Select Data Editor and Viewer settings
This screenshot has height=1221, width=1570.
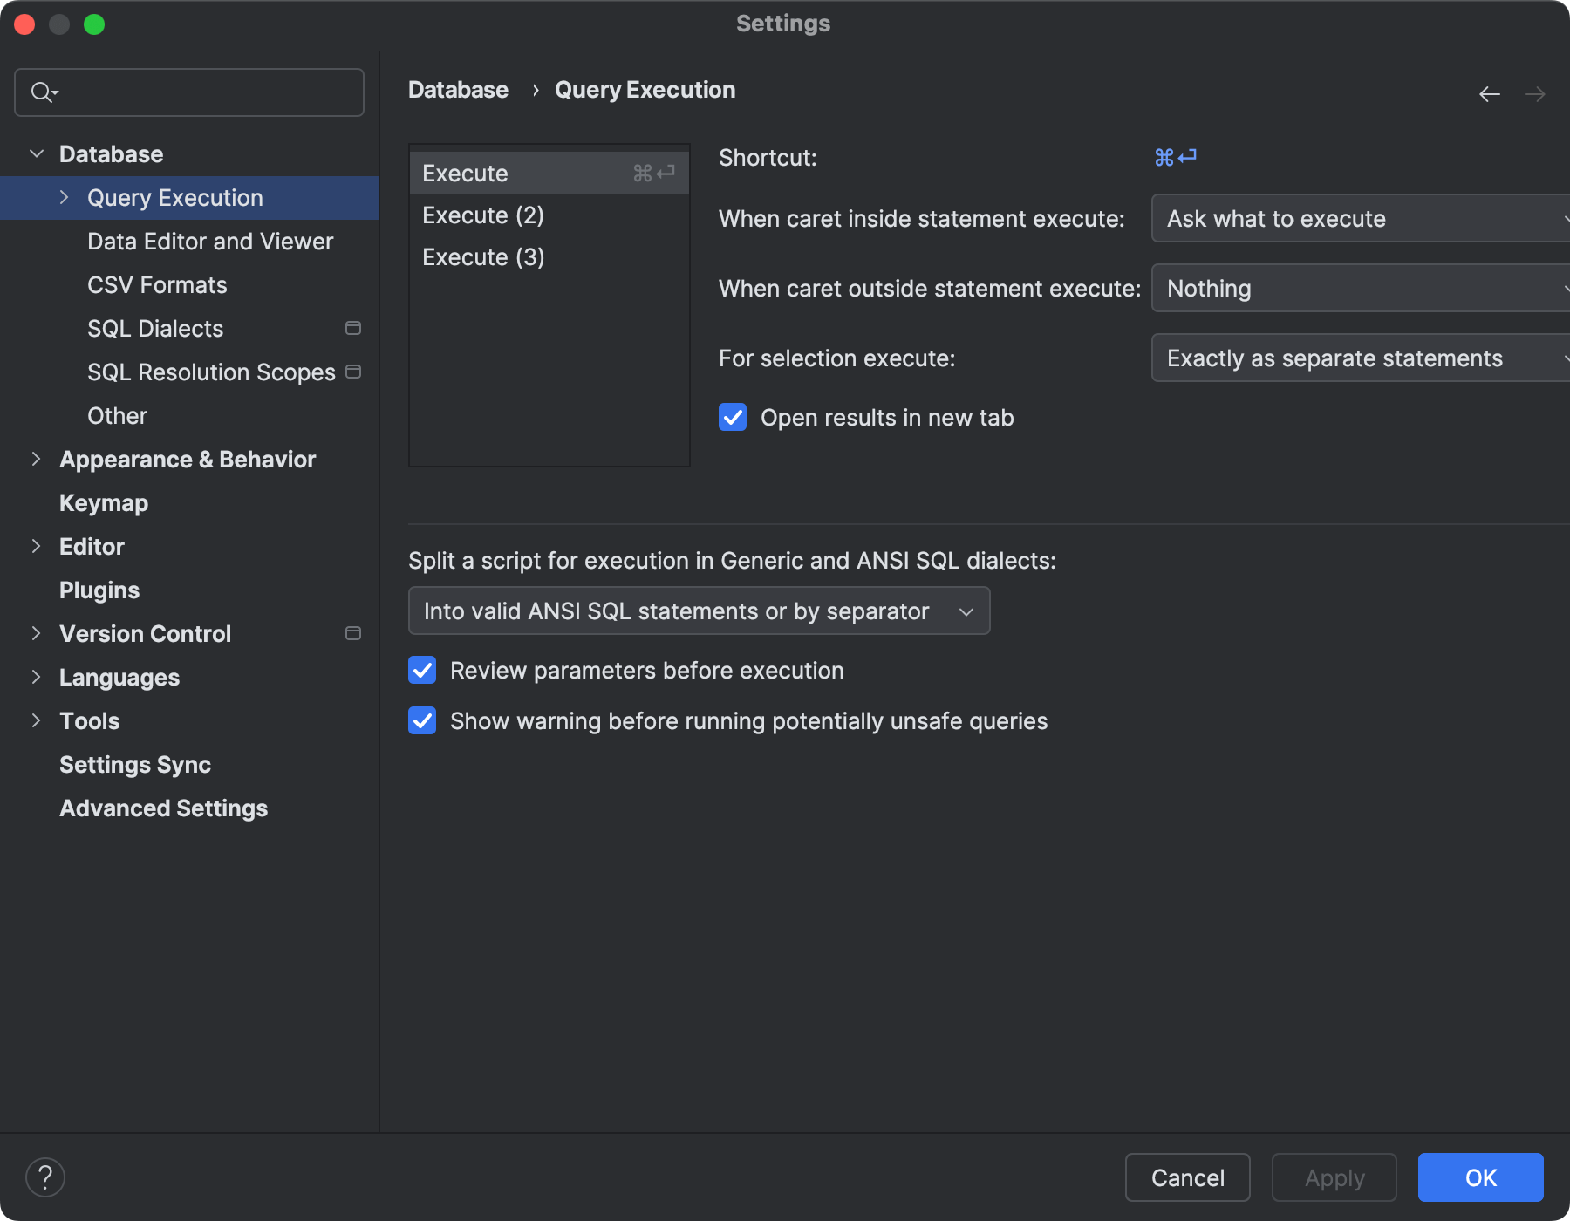(x=210, y=242)
